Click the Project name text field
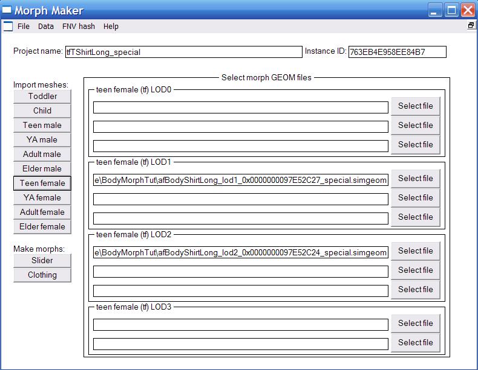Image resolution: width=478 pixels, height=370 pixels. [x=183, y=52]
